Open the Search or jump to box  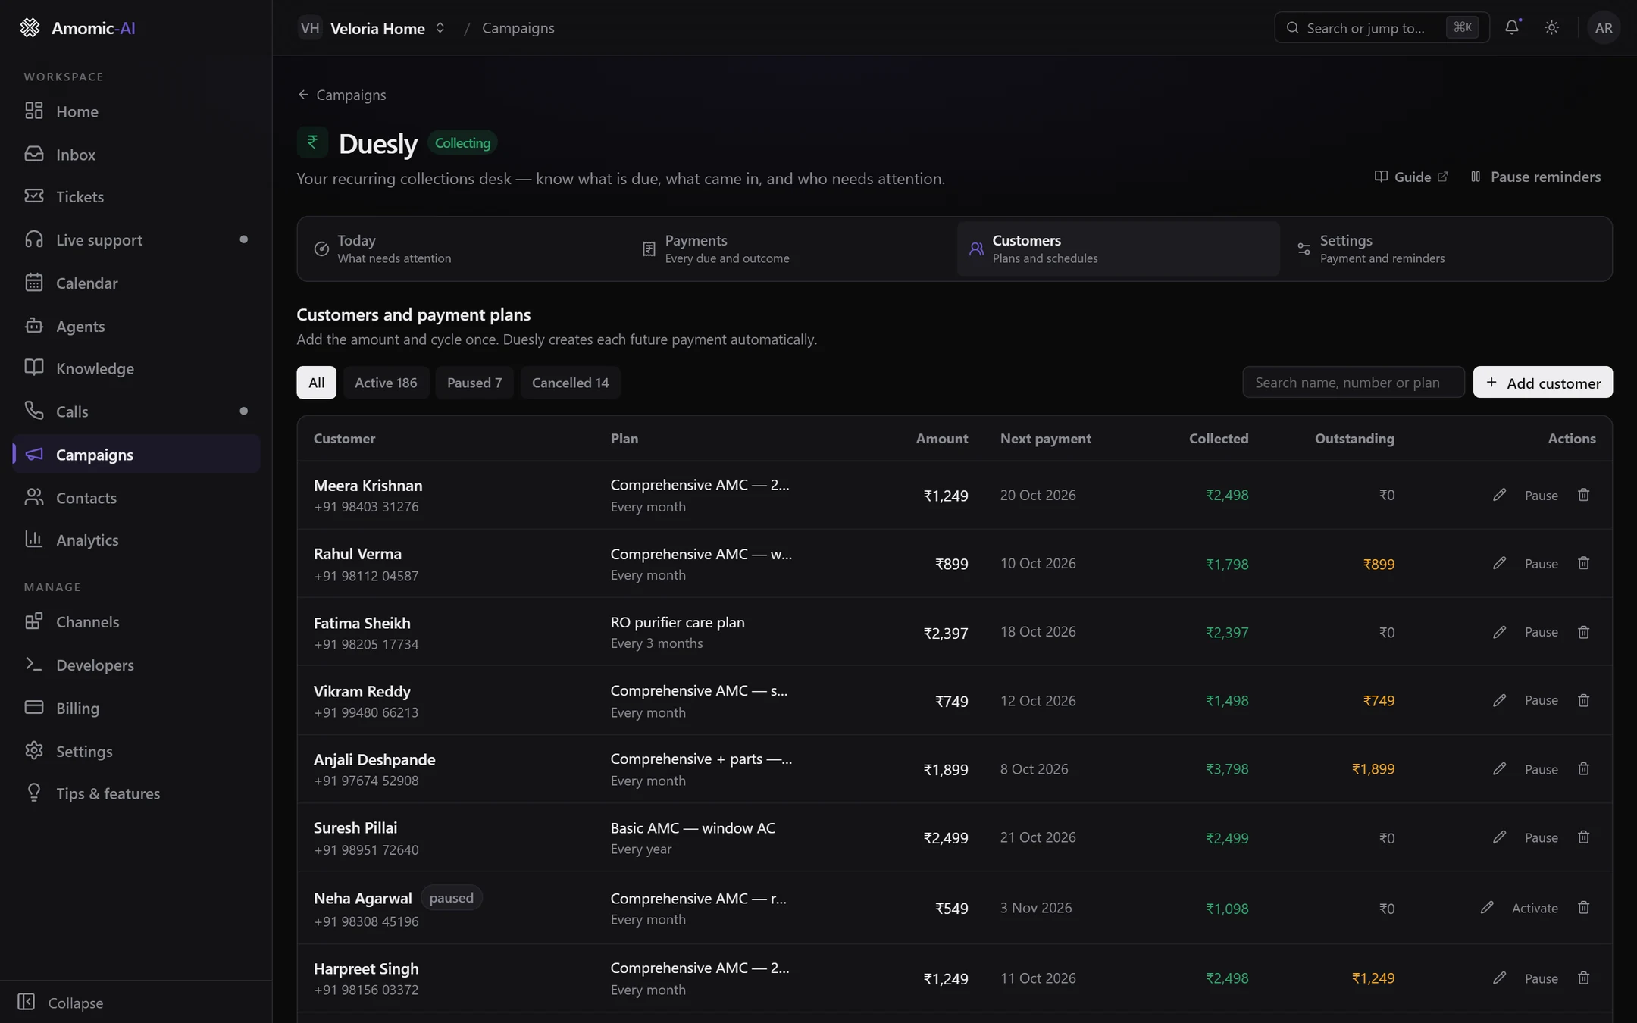pos(1382,28)
